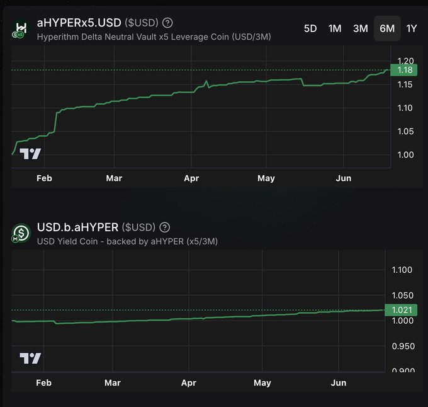Click Apr label on aHYPERx5.USD chart axis
428x407 pixels.
pos(191,178)
